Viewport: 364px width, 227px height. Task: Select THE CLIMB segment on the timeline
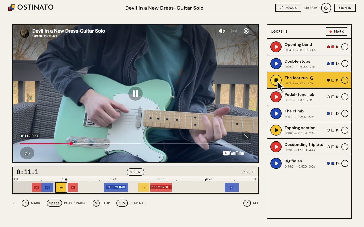[116, 187]
